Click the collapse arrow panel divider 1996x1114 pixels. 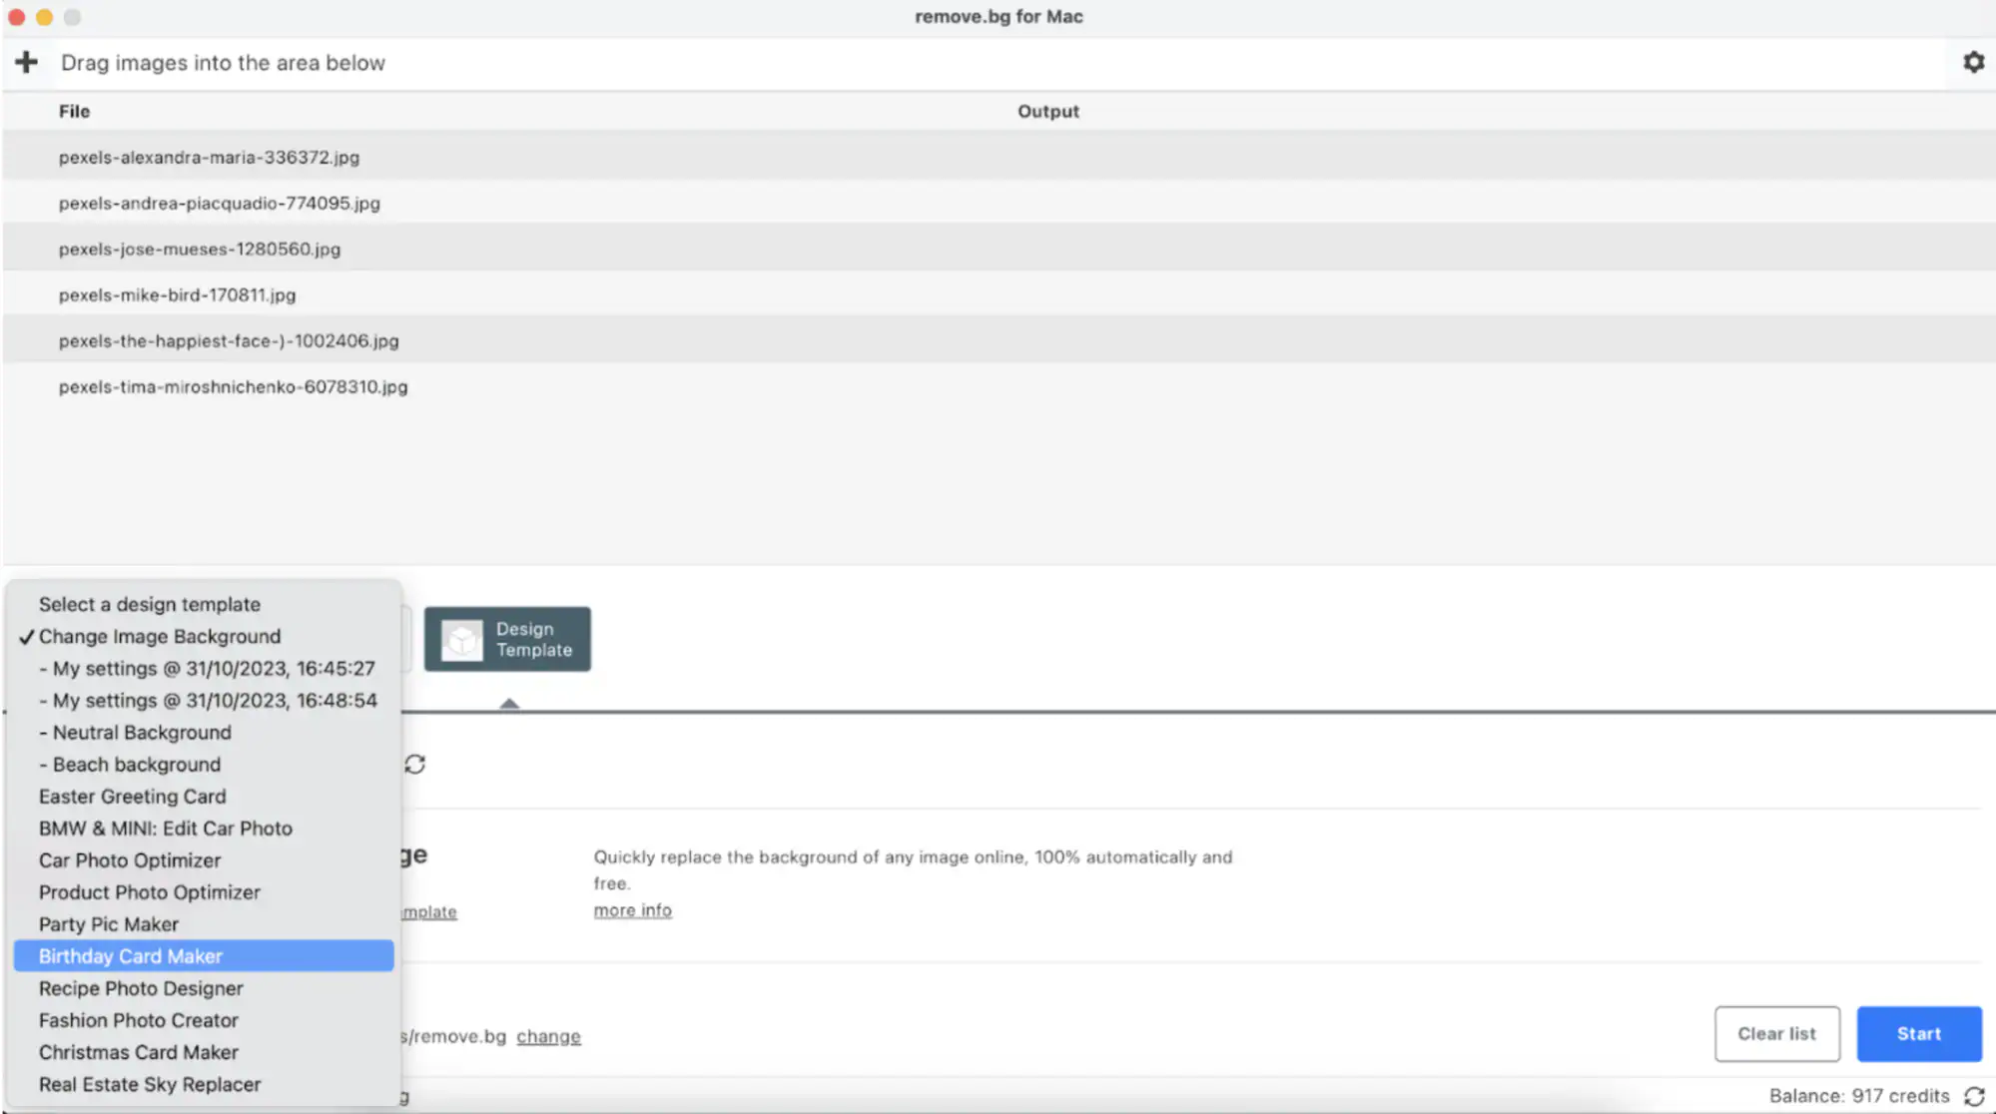(x=508, y=702)
